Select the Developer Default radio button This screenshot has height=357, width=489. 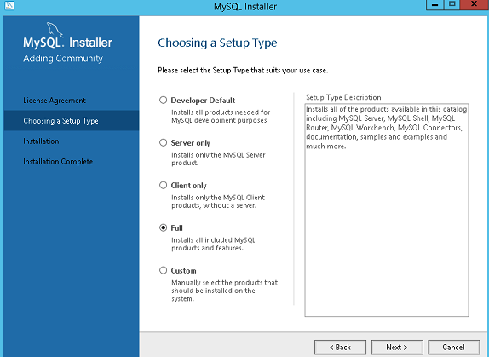point(163,100)
